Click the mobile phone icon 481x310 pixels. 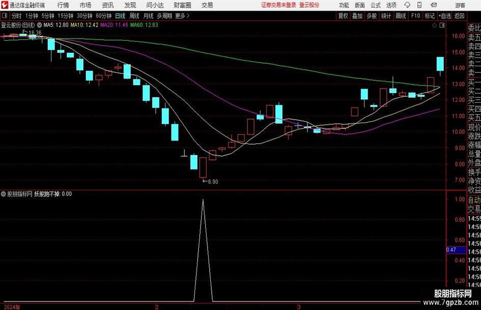419,5
